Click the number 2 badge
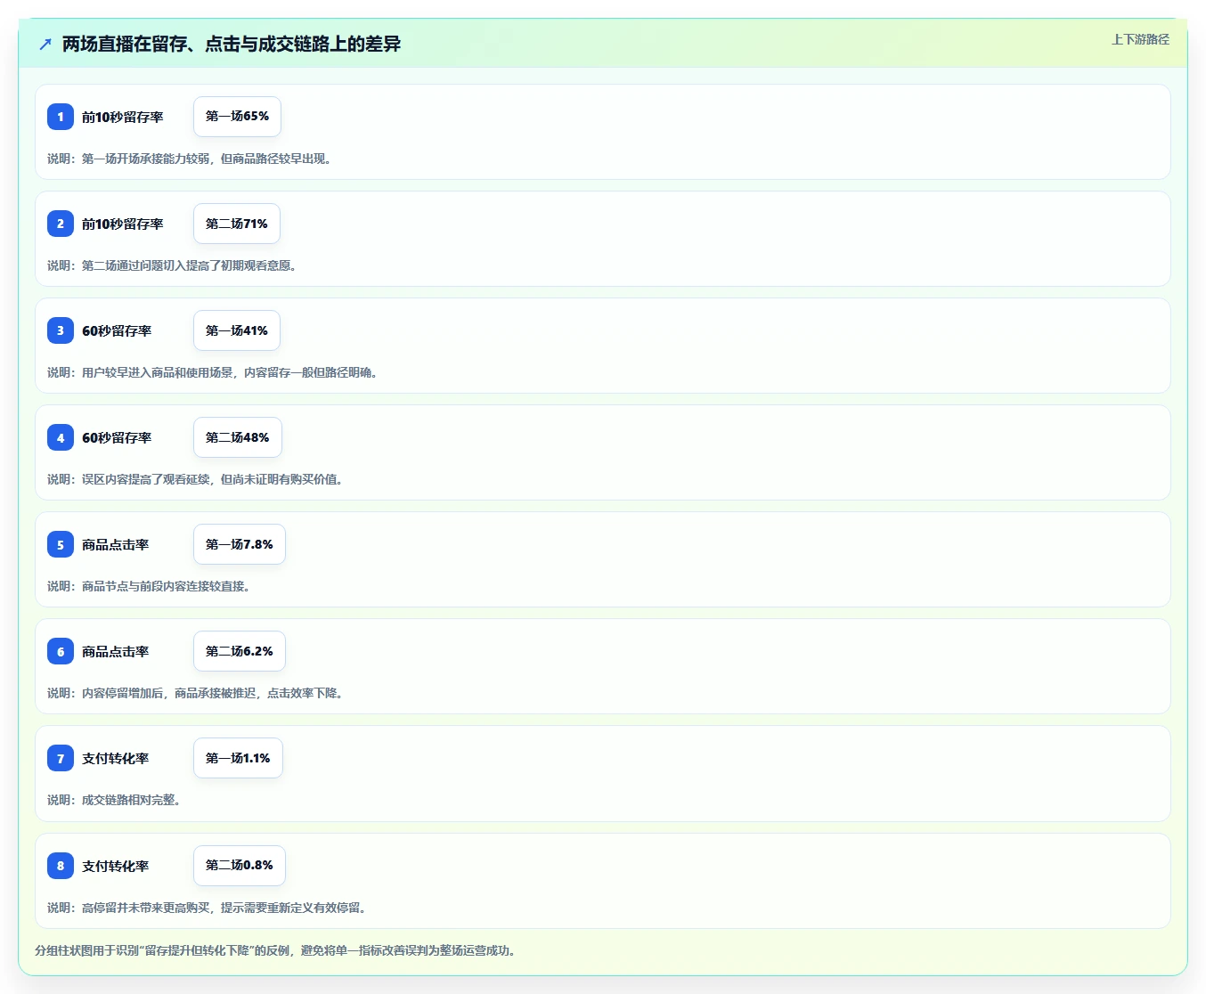 coord(61,224)
